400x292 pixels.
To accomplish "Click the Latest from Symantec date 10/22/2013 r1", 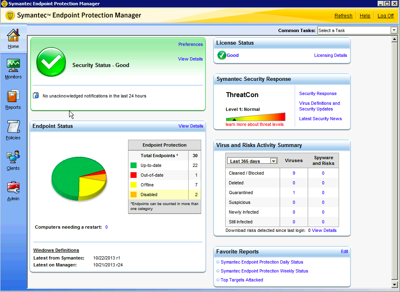I will 107,258.
